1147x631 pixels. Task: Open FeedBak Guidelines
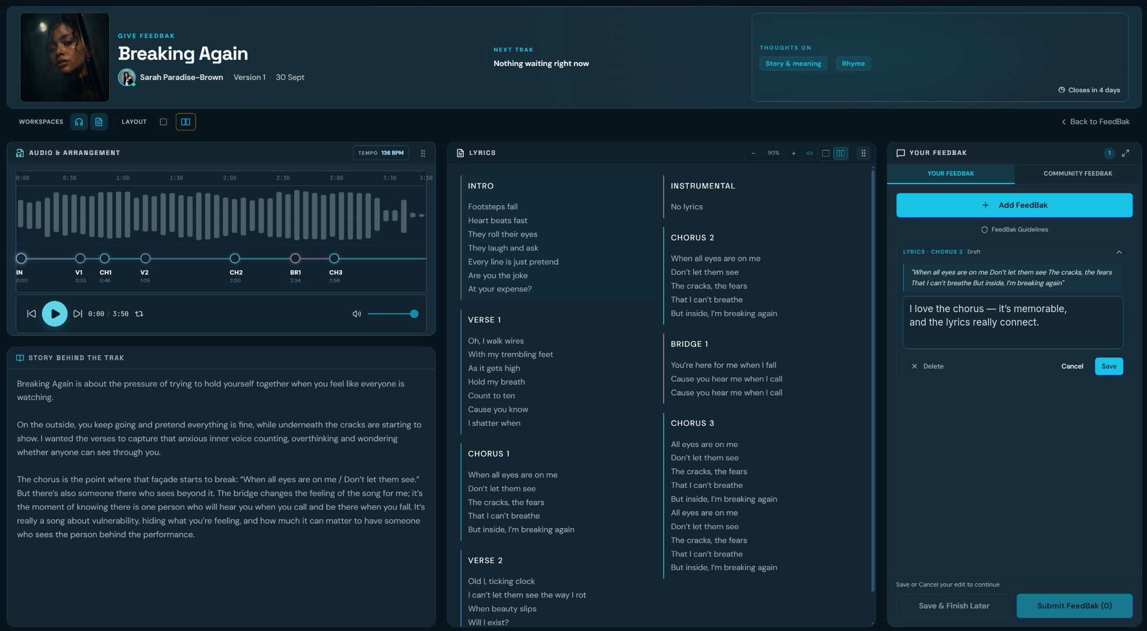point(1014,230)
